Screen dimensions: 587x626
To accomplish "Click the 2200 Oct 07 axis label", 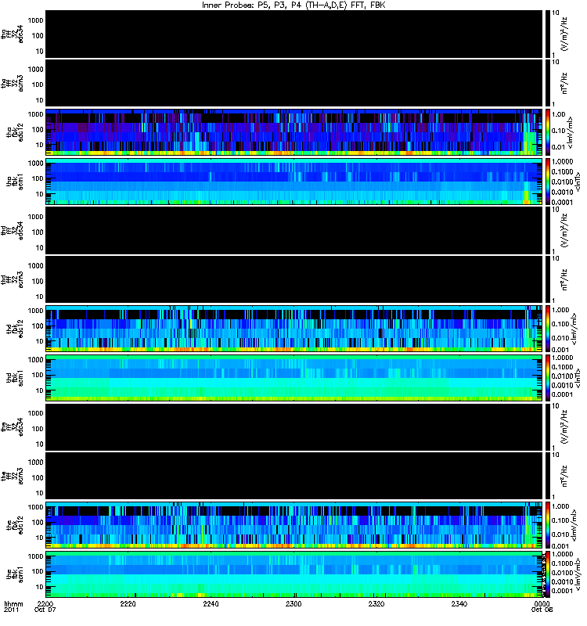I will click(x=45, y=606).
